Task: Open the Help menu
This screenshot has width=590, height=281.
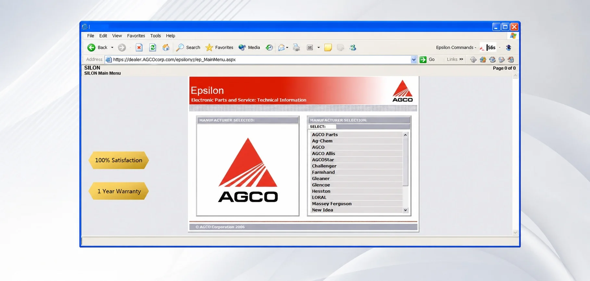Action: pyautogui.click(x=170, y=36)
